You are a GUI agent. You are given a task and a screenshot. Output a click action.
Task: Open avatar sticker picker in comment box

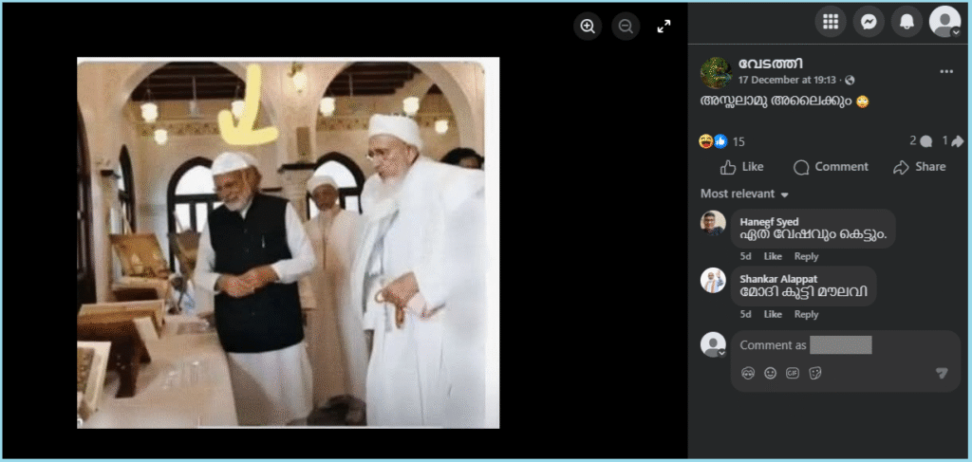pyautogui.click(x=749, y=373)
